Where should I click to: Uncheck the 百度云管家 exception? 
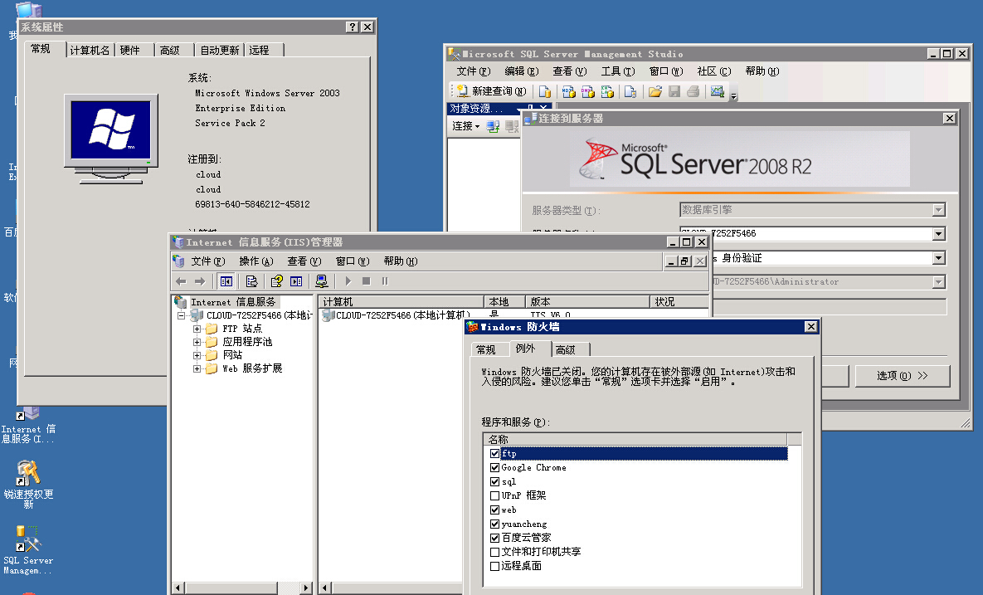tap(494, 538)
